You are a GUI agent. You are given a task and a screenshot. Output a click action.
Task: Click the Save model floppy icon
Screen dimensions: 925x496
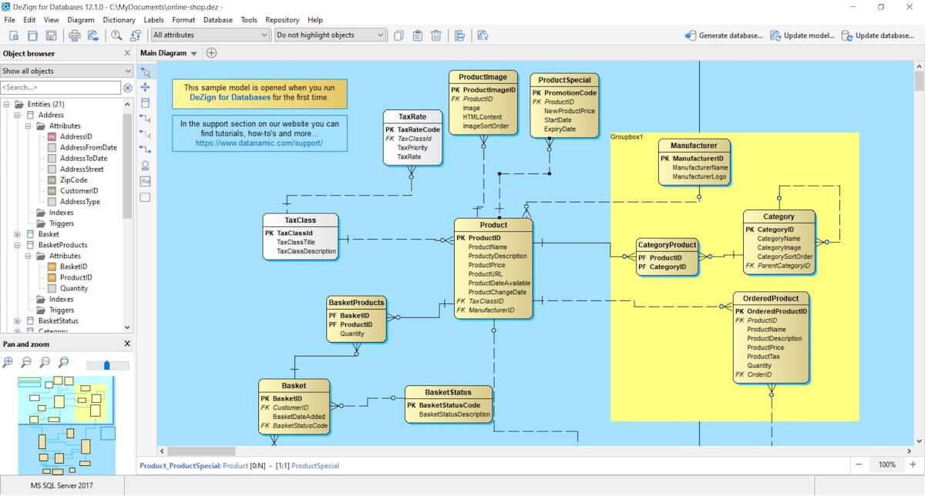[x=51, y=35]
